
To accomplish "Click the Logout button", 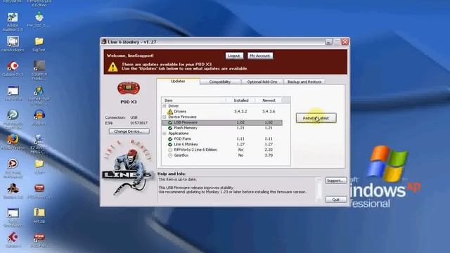I will point(234,56).
